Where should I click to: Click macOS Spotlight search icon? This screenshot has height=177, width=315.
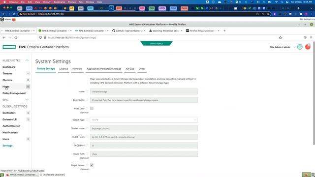tap(282, 2)
